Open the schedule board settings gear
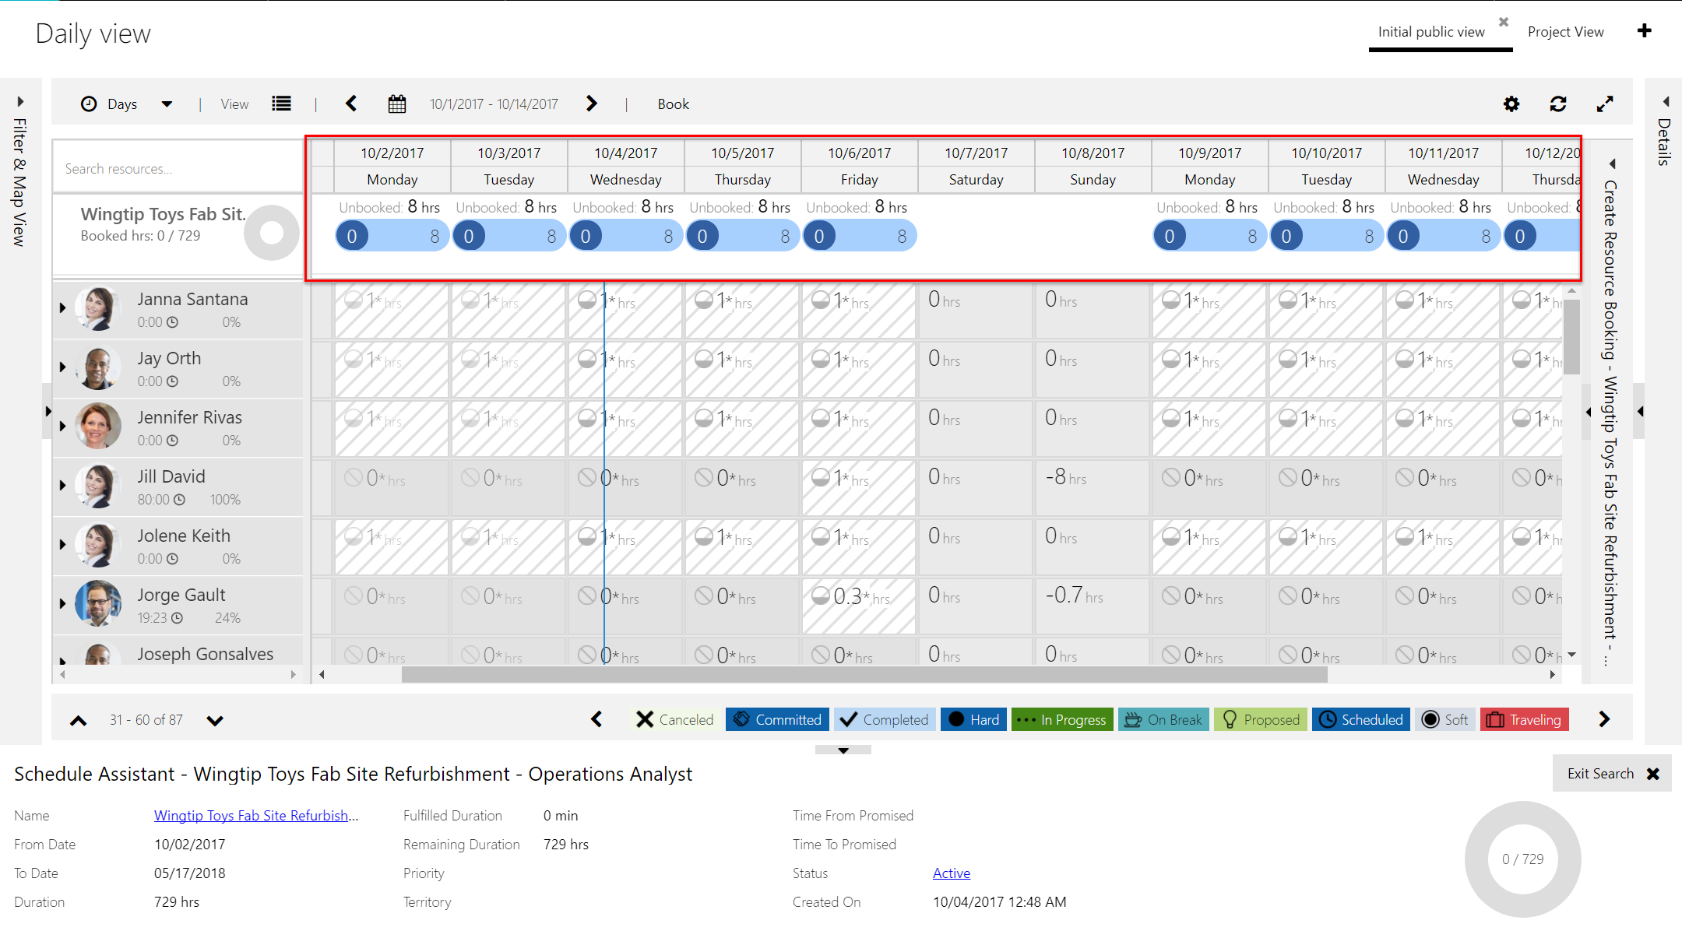The width and height of the screenshot is (1682, 938). point(1511,104)
